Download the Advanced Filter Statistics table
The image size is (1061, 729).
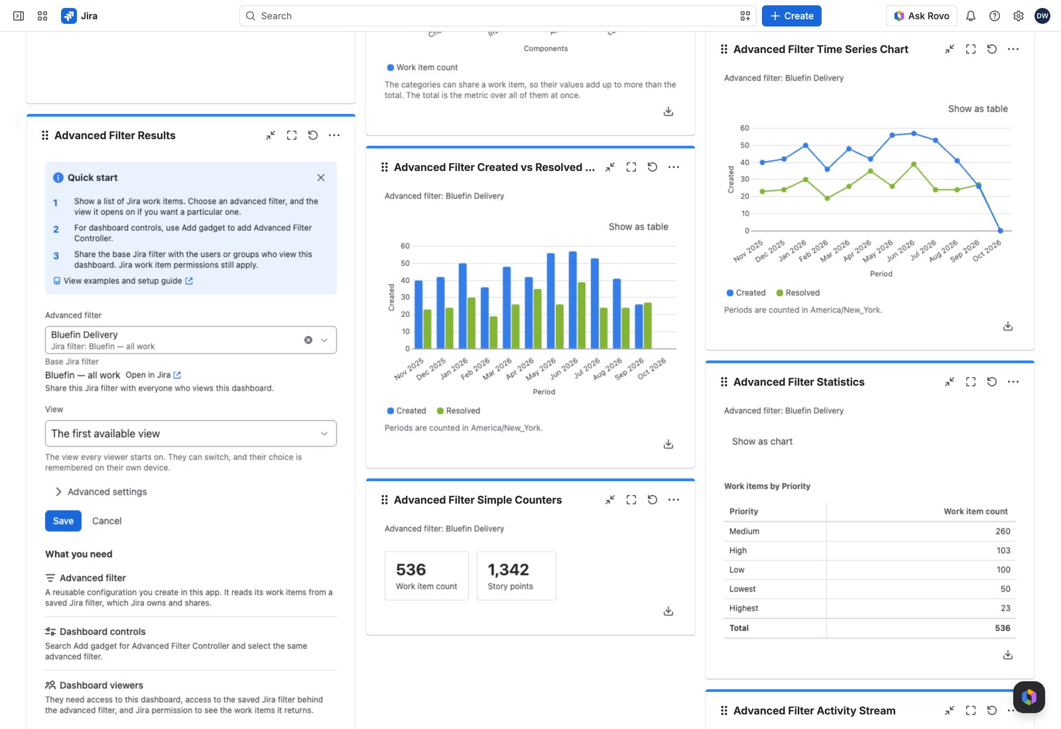(1008, 655)
